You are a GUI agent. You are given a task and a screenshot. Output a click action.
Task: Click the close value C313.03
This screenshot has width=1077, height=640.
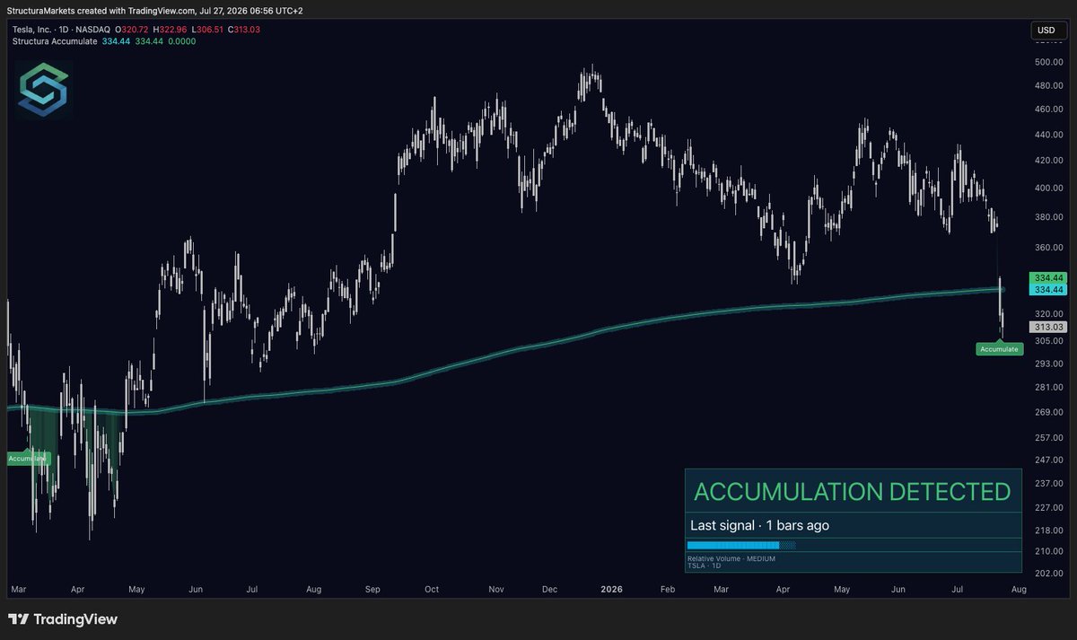click(244, 30)
